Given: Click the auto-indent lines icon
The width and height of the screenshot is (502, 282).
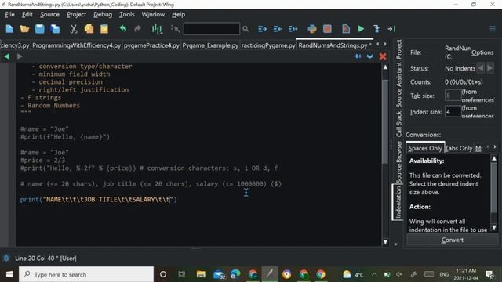Looking at the screenshot, I should tap(293, 29).
